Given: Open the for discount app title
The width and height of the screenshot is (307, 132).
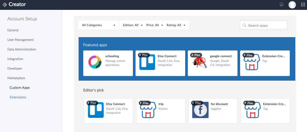Looking at the screenshot, I should [219, 104].
